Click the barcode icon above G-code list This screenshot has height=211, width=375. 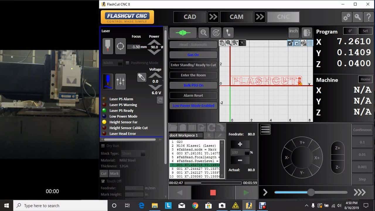click(x=192, y=127)
